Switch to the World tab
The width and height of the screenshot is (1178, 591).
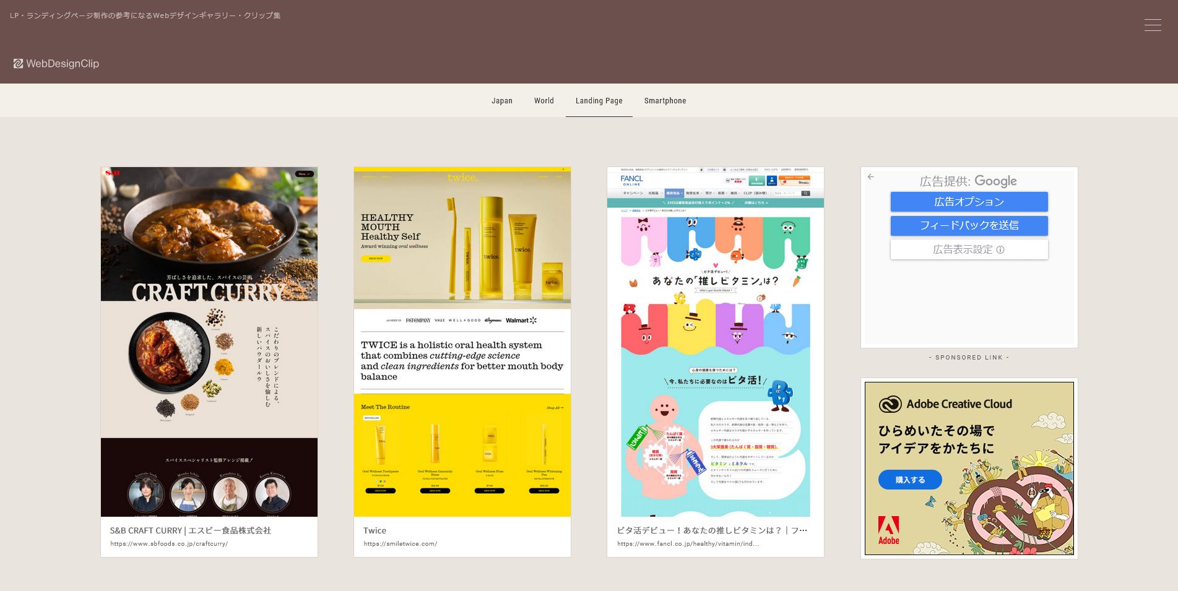[544, 101]
